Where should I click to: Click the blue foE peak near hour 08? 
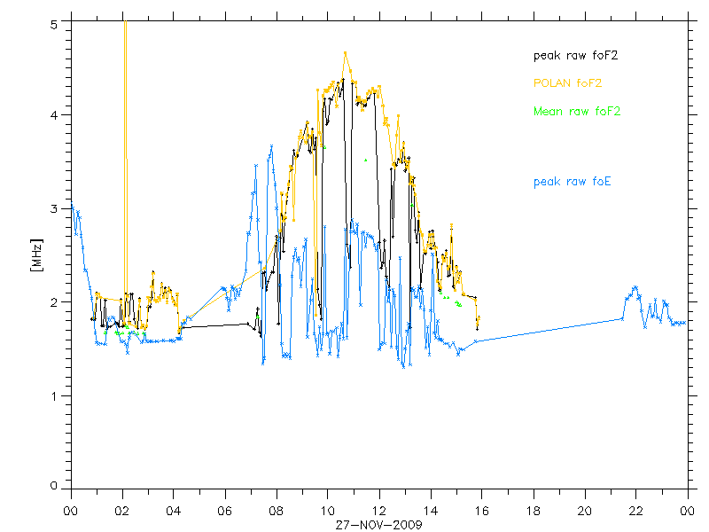[271, 146]
